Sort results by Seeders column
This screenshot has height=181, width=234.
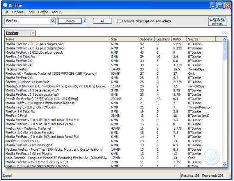tap(146, 39)
